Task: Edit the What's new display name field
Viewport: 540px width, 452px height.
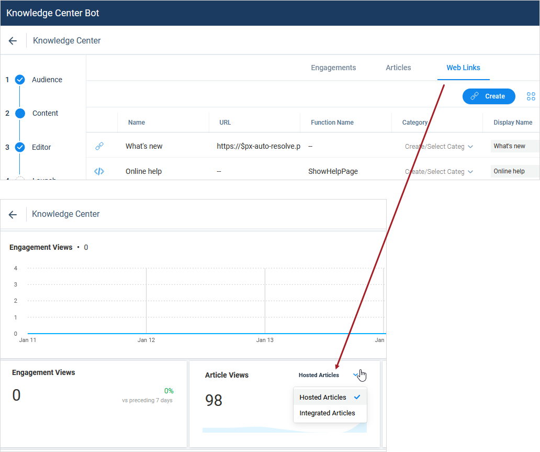Action: 515,146
